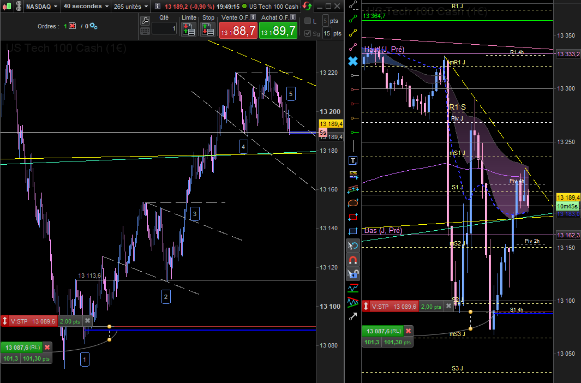Image resolution: width=581 pixels, height=383 pixels.
Task: Open order settings blue gears icon
Action: coord(93,26)
